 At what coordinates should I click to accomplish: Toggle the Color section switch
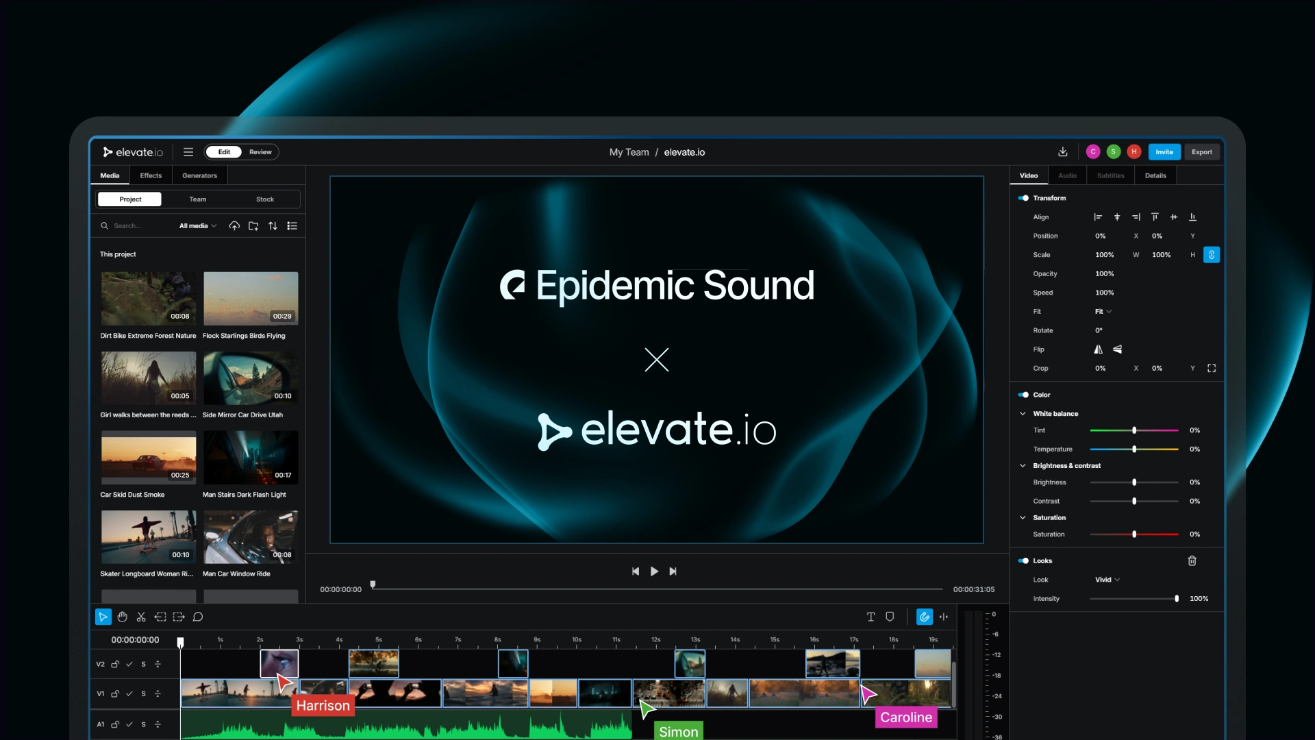tap(1023, 395)
